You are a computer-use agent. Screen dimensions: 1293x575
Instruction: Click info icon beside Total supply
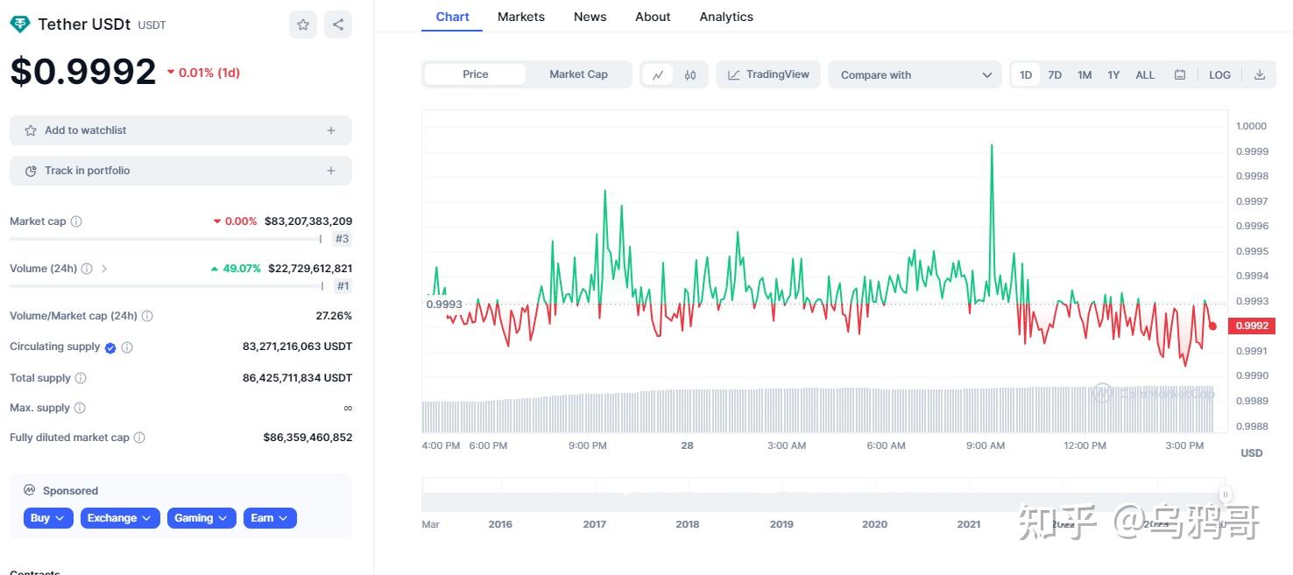pyautogui.click(x=81, y=378)
